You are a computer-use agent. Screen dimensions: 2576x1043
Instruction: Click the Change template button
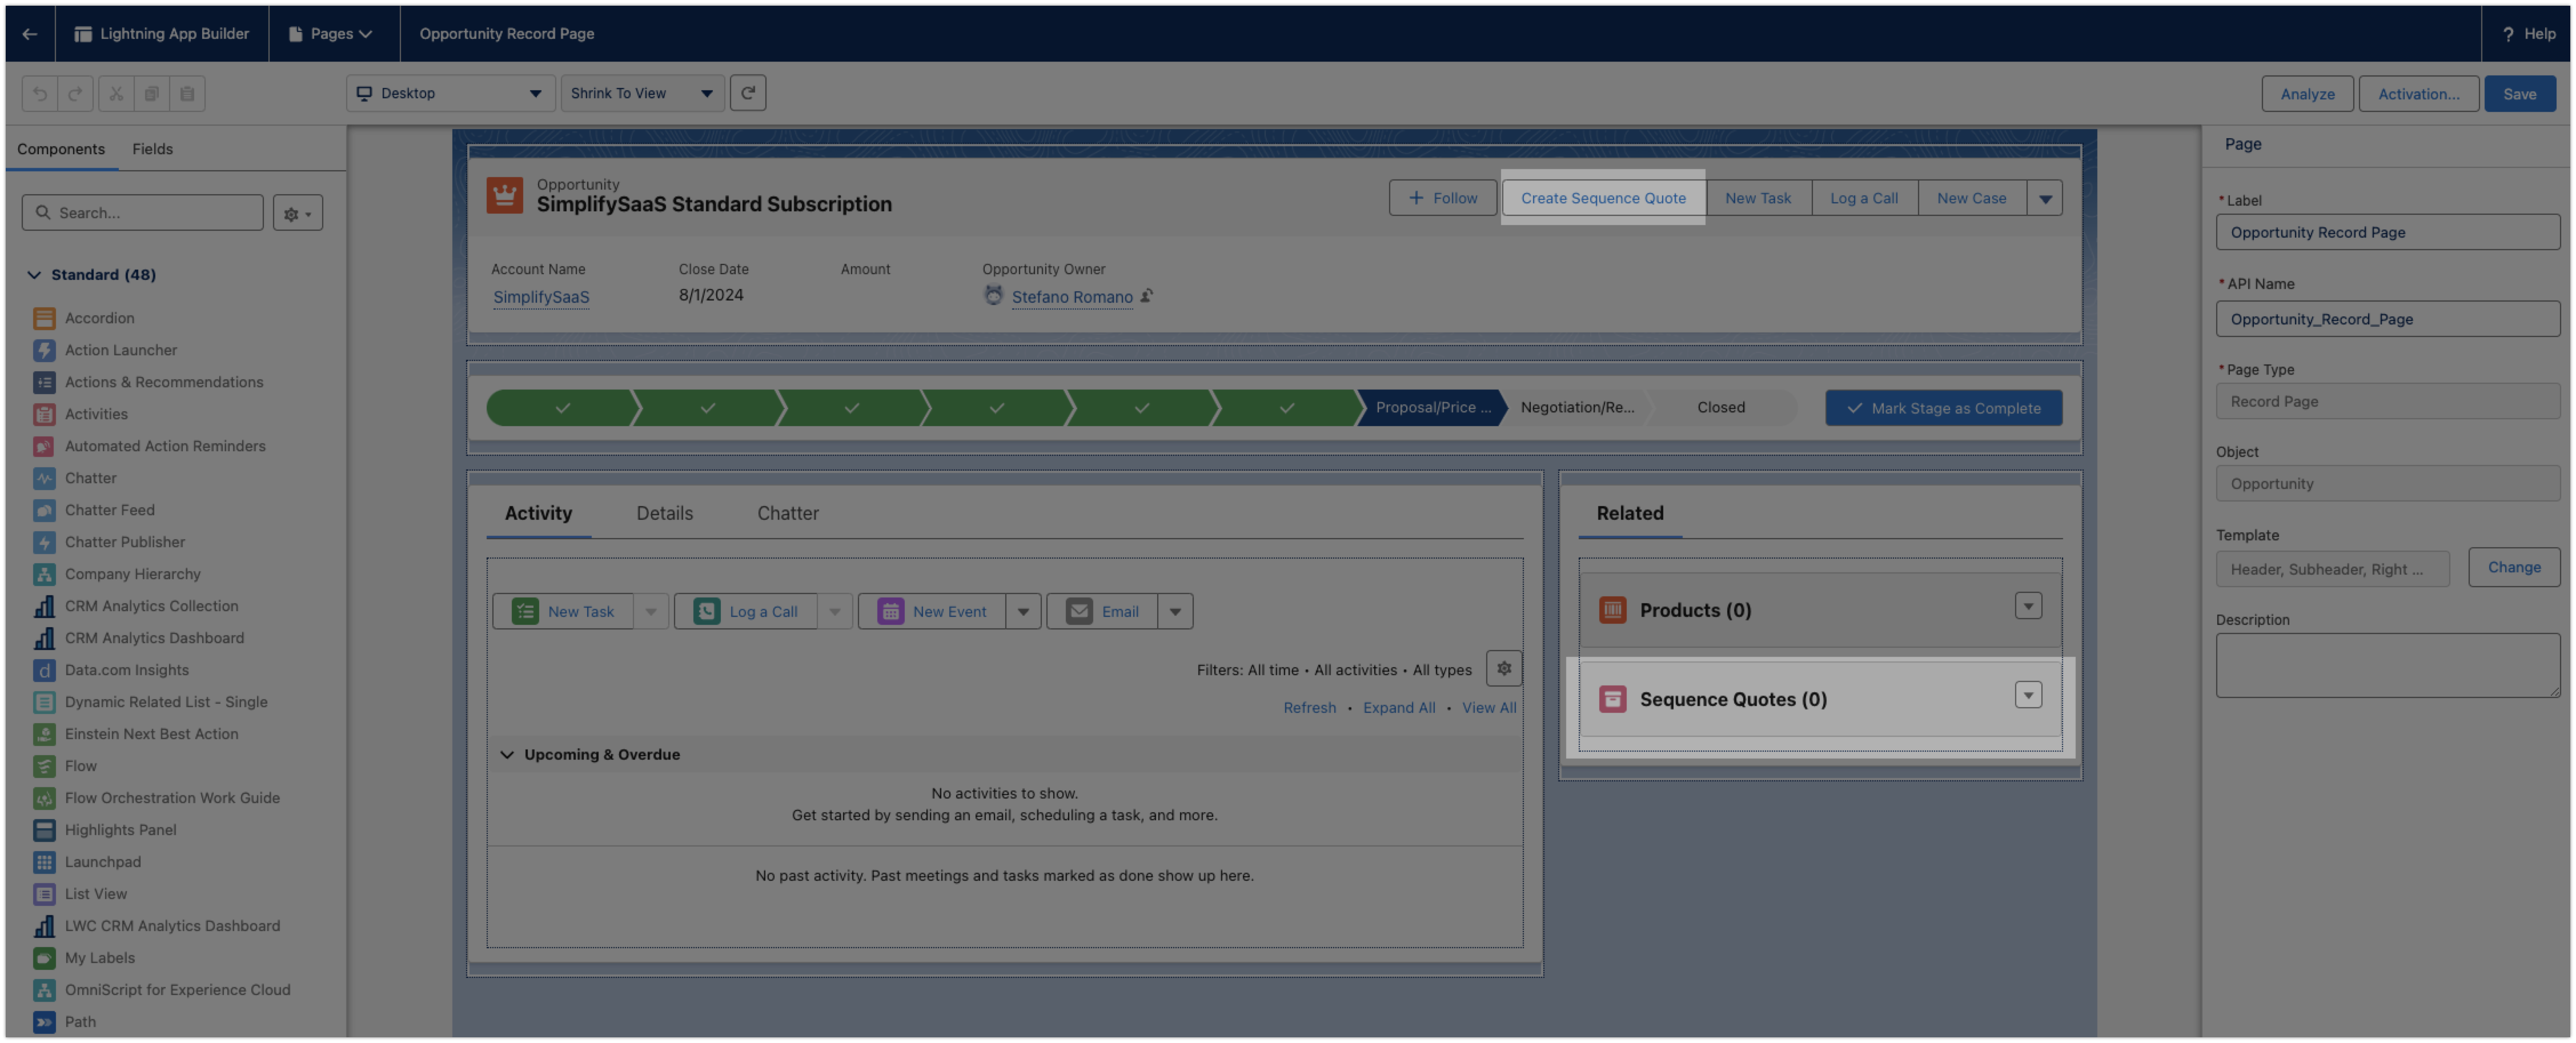click(x=2514, y=567)
